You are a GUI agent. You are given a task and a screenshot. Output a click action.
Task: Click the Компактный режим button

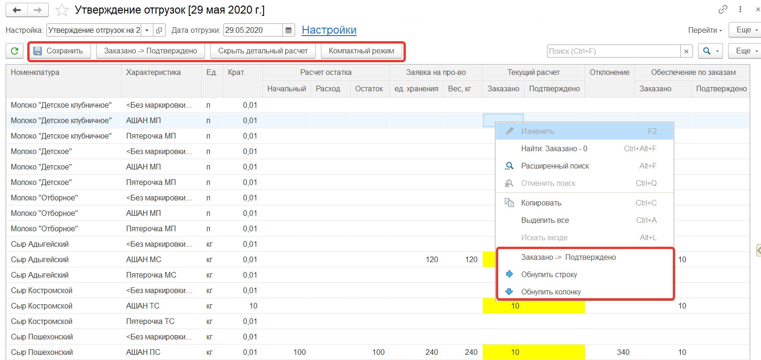tap(361, 51)
